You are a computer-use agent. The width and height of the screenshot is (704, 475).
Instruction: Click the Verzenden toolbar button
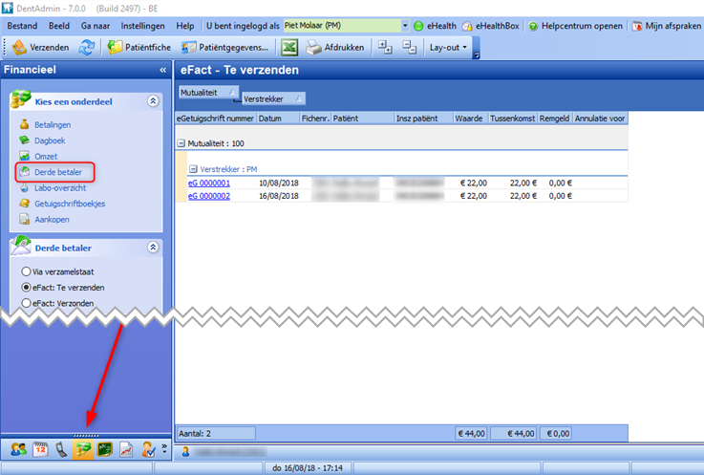click(40, 47)
